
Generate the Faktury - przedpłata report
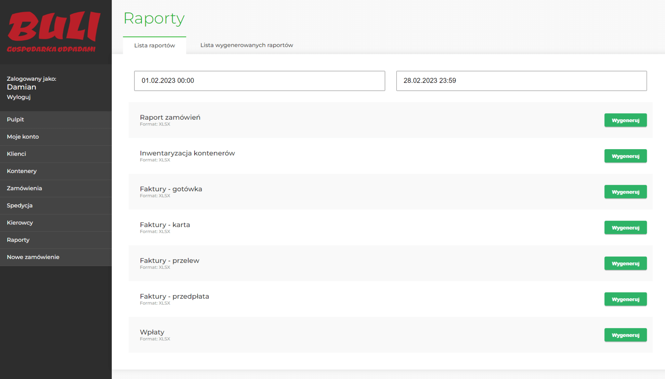[625, 299]
